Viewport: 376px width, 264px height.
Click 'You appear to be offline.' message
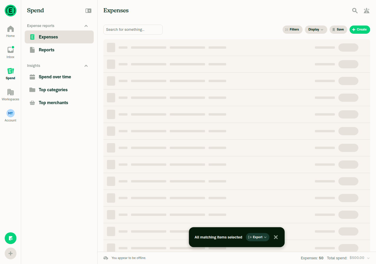[129, 258]
